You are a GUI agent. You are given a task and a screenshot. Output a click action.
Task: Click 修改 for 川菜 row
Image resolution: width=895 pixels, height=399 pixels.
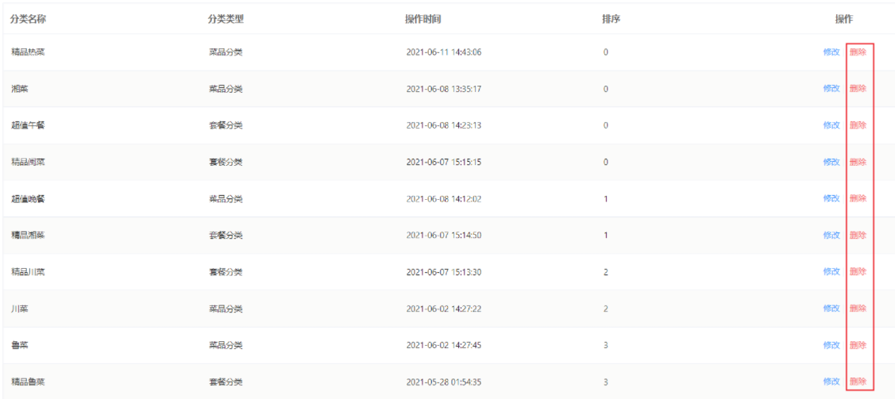coord(831,309)
